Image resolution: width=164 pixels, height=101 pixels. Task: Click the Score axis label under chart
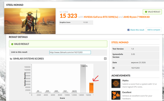[62, 98]
